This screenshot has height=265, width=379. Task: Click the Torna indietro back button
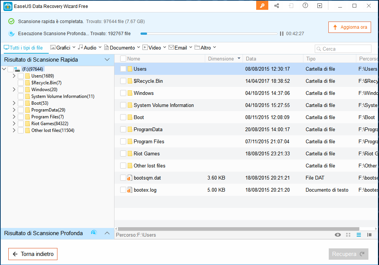tap(33, 254)
